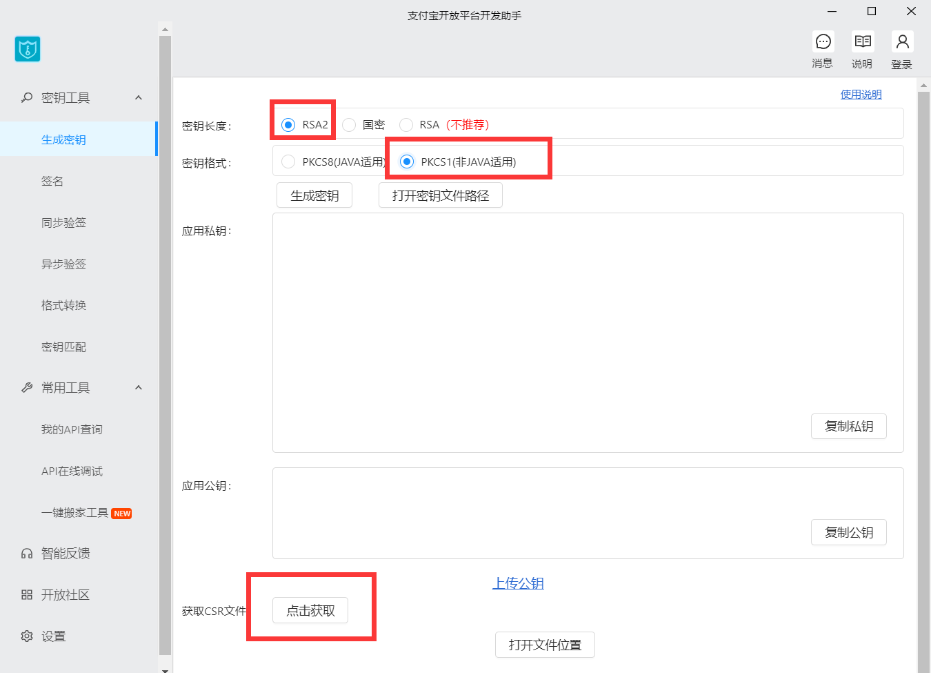This screenshot has width=931, height=673.
Task: Click 复制私钥 button
Action: (849, 426)
